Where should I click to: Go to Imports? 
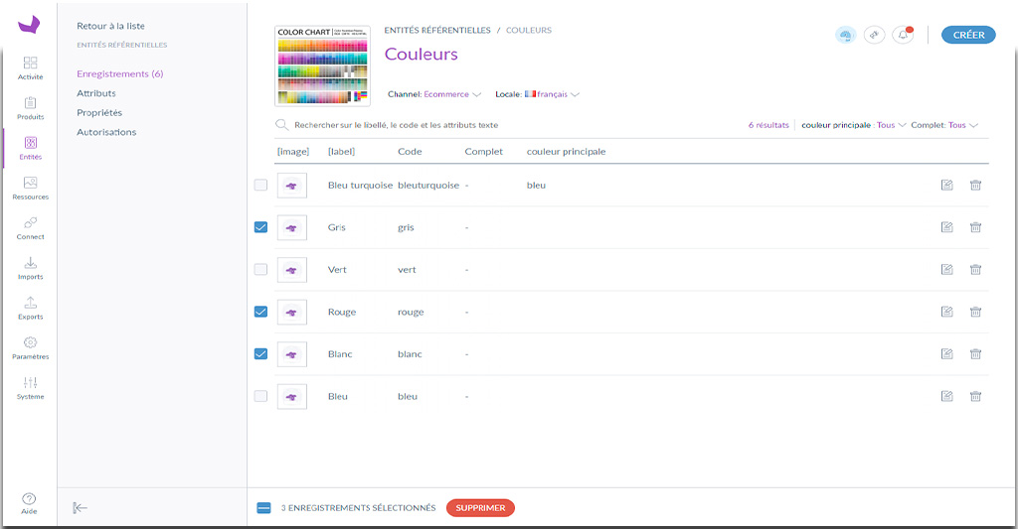tap(30, 268)
